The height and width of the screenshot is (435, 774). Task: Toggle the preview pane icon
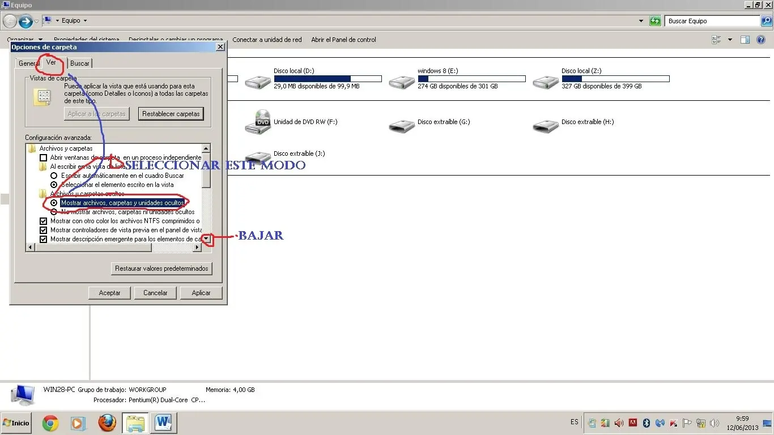click(745, 40)
